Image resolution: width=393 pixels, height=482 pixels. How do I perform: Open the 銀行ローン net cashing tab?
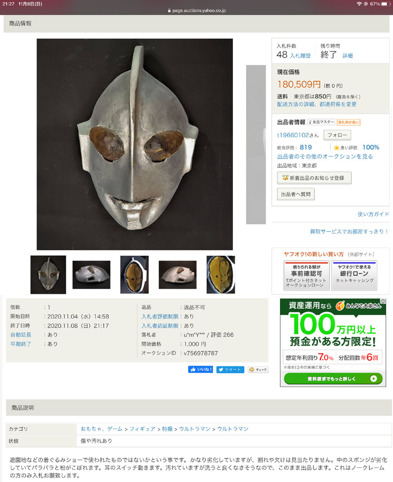click(x=354, y=275)
